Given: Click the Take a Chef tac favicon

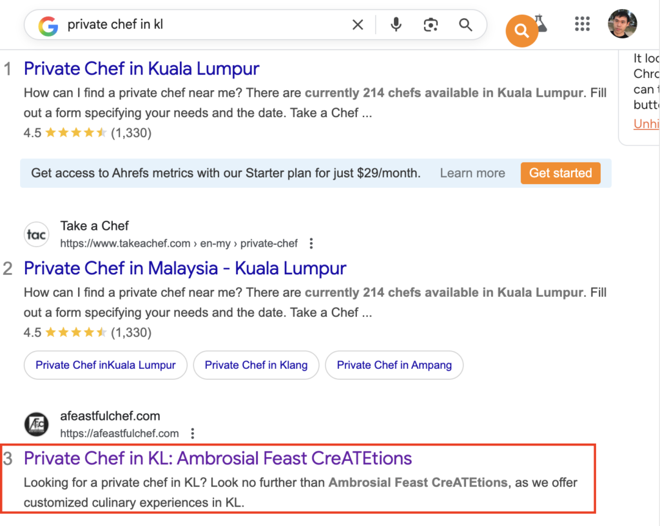Looking at the screenshot, I should click(x=36, y=234).
